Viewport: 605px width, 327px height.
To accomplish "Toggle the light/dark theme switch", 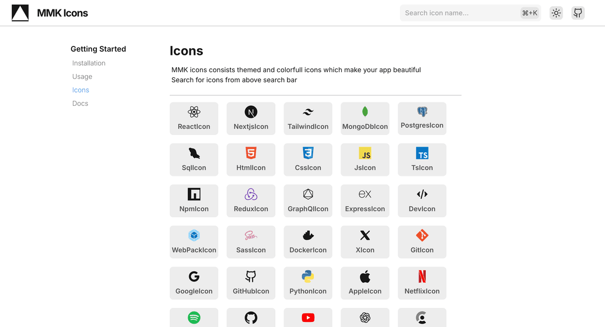I will (556, 12).
